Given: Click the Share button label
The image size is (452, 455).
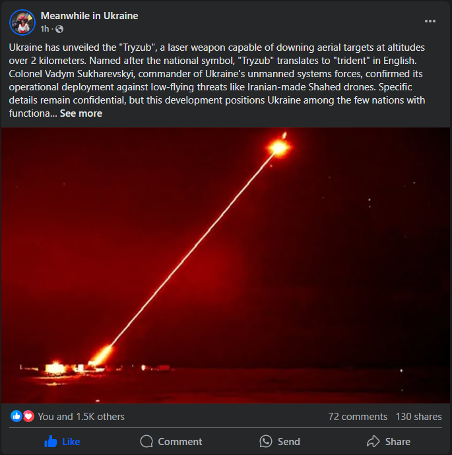Looking at the screenshot, I should coord(398,442).
